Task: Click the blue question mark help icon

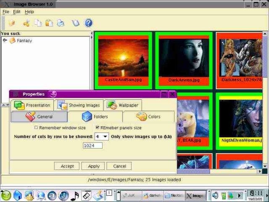Action: coord(88,23)
